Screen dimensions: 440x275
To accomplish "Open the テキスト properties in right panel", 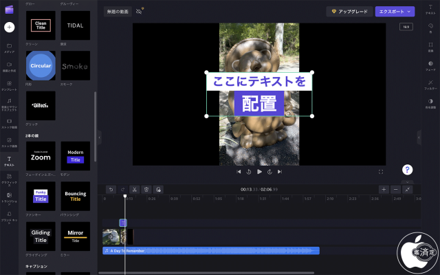I will click(x=430, y=9).
